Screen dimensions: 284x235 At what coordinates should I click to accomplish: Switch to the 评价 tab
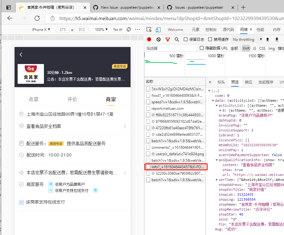tap(72, 99)
